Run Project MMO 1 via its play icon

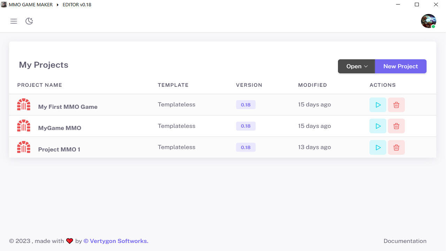coord(378,147)
